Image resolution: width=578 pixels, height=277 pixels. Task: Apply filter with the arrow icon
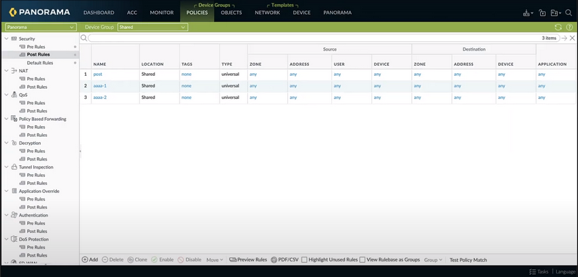point(564,38)
